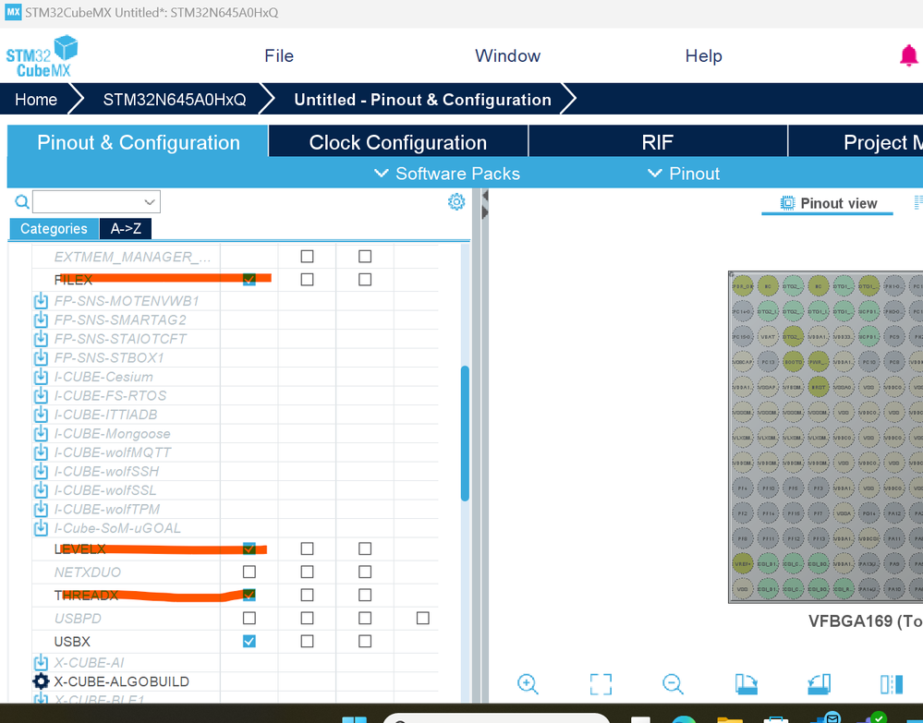Click the STM32CubeMX logo

click(x=42, y=56)
